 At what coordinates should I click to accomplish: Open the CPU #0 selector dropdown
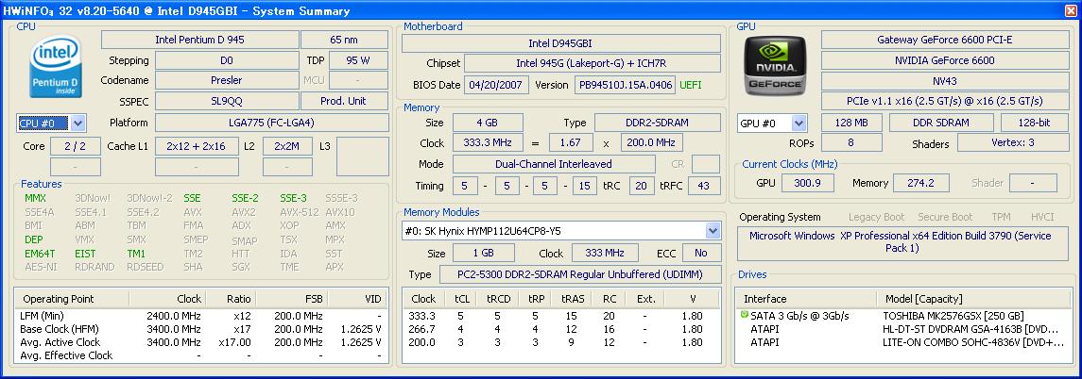(x=78, y=124)
